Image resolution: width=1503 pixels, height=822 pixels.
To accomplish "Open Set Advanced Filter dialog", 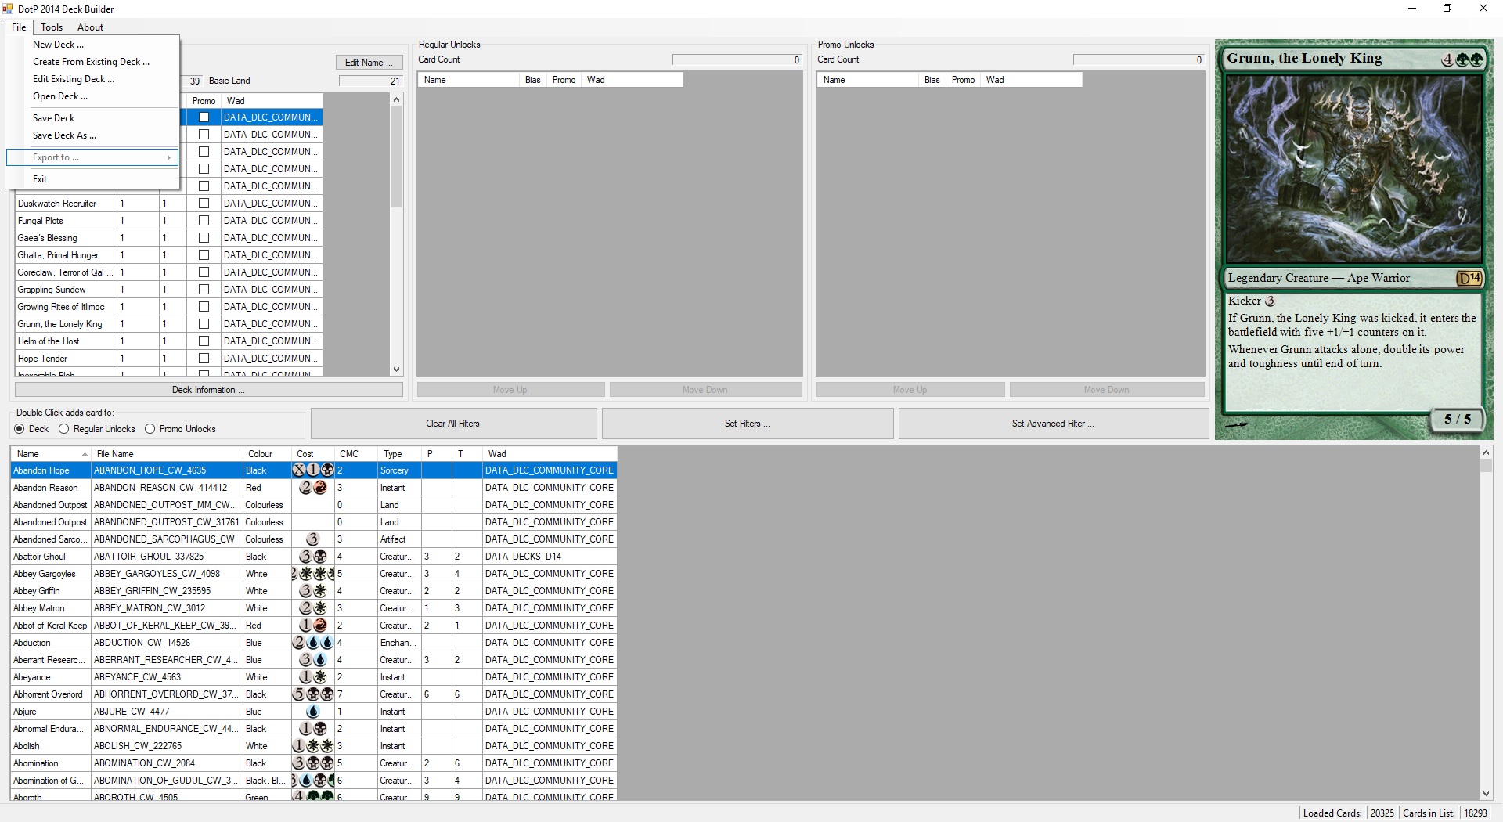I will pos(1053,424).
